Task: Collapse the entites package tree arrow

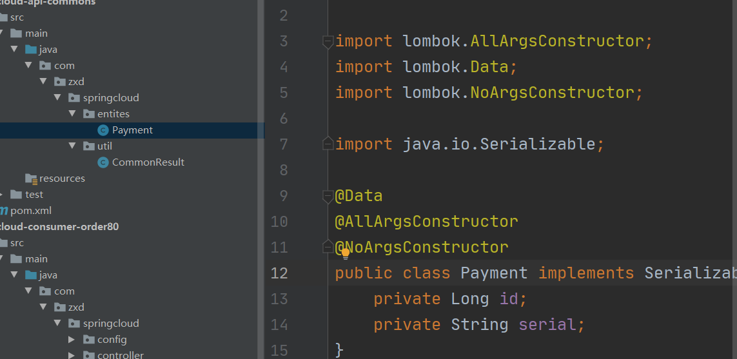Action: pyautogui.click(x=72, y=113)
